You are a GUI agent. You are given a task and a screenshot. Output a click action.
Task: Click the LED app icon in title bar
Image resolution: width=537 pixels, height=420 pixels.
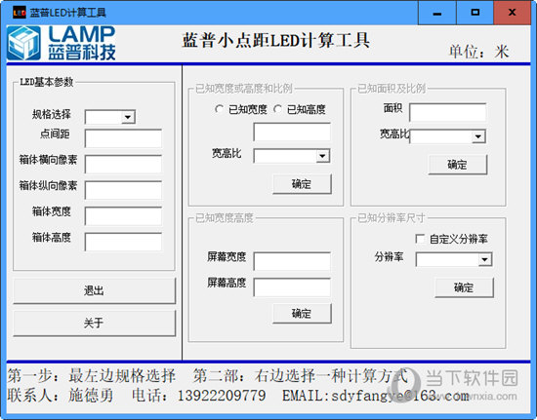pos(20,13)
